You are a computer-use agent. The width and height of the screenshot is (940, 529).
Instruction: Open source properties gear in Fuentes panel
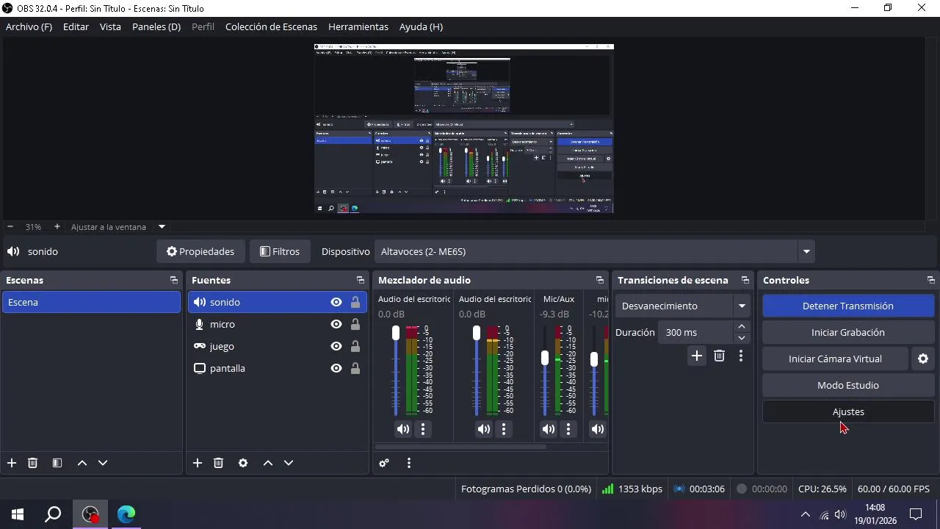pos(243,463)
